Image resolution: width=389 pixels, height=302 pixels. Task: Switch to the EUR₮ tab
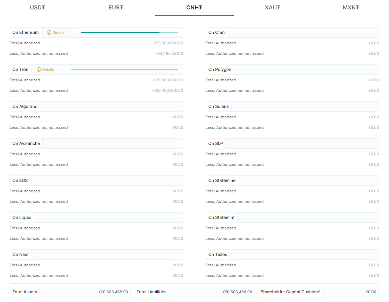tap(116, 7)
